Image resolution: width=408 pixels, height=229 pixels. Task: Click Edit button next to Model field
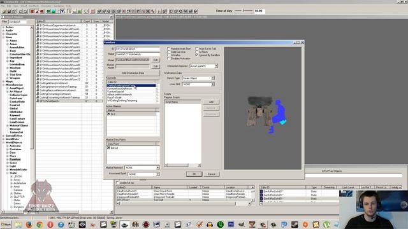coord(156,60)
